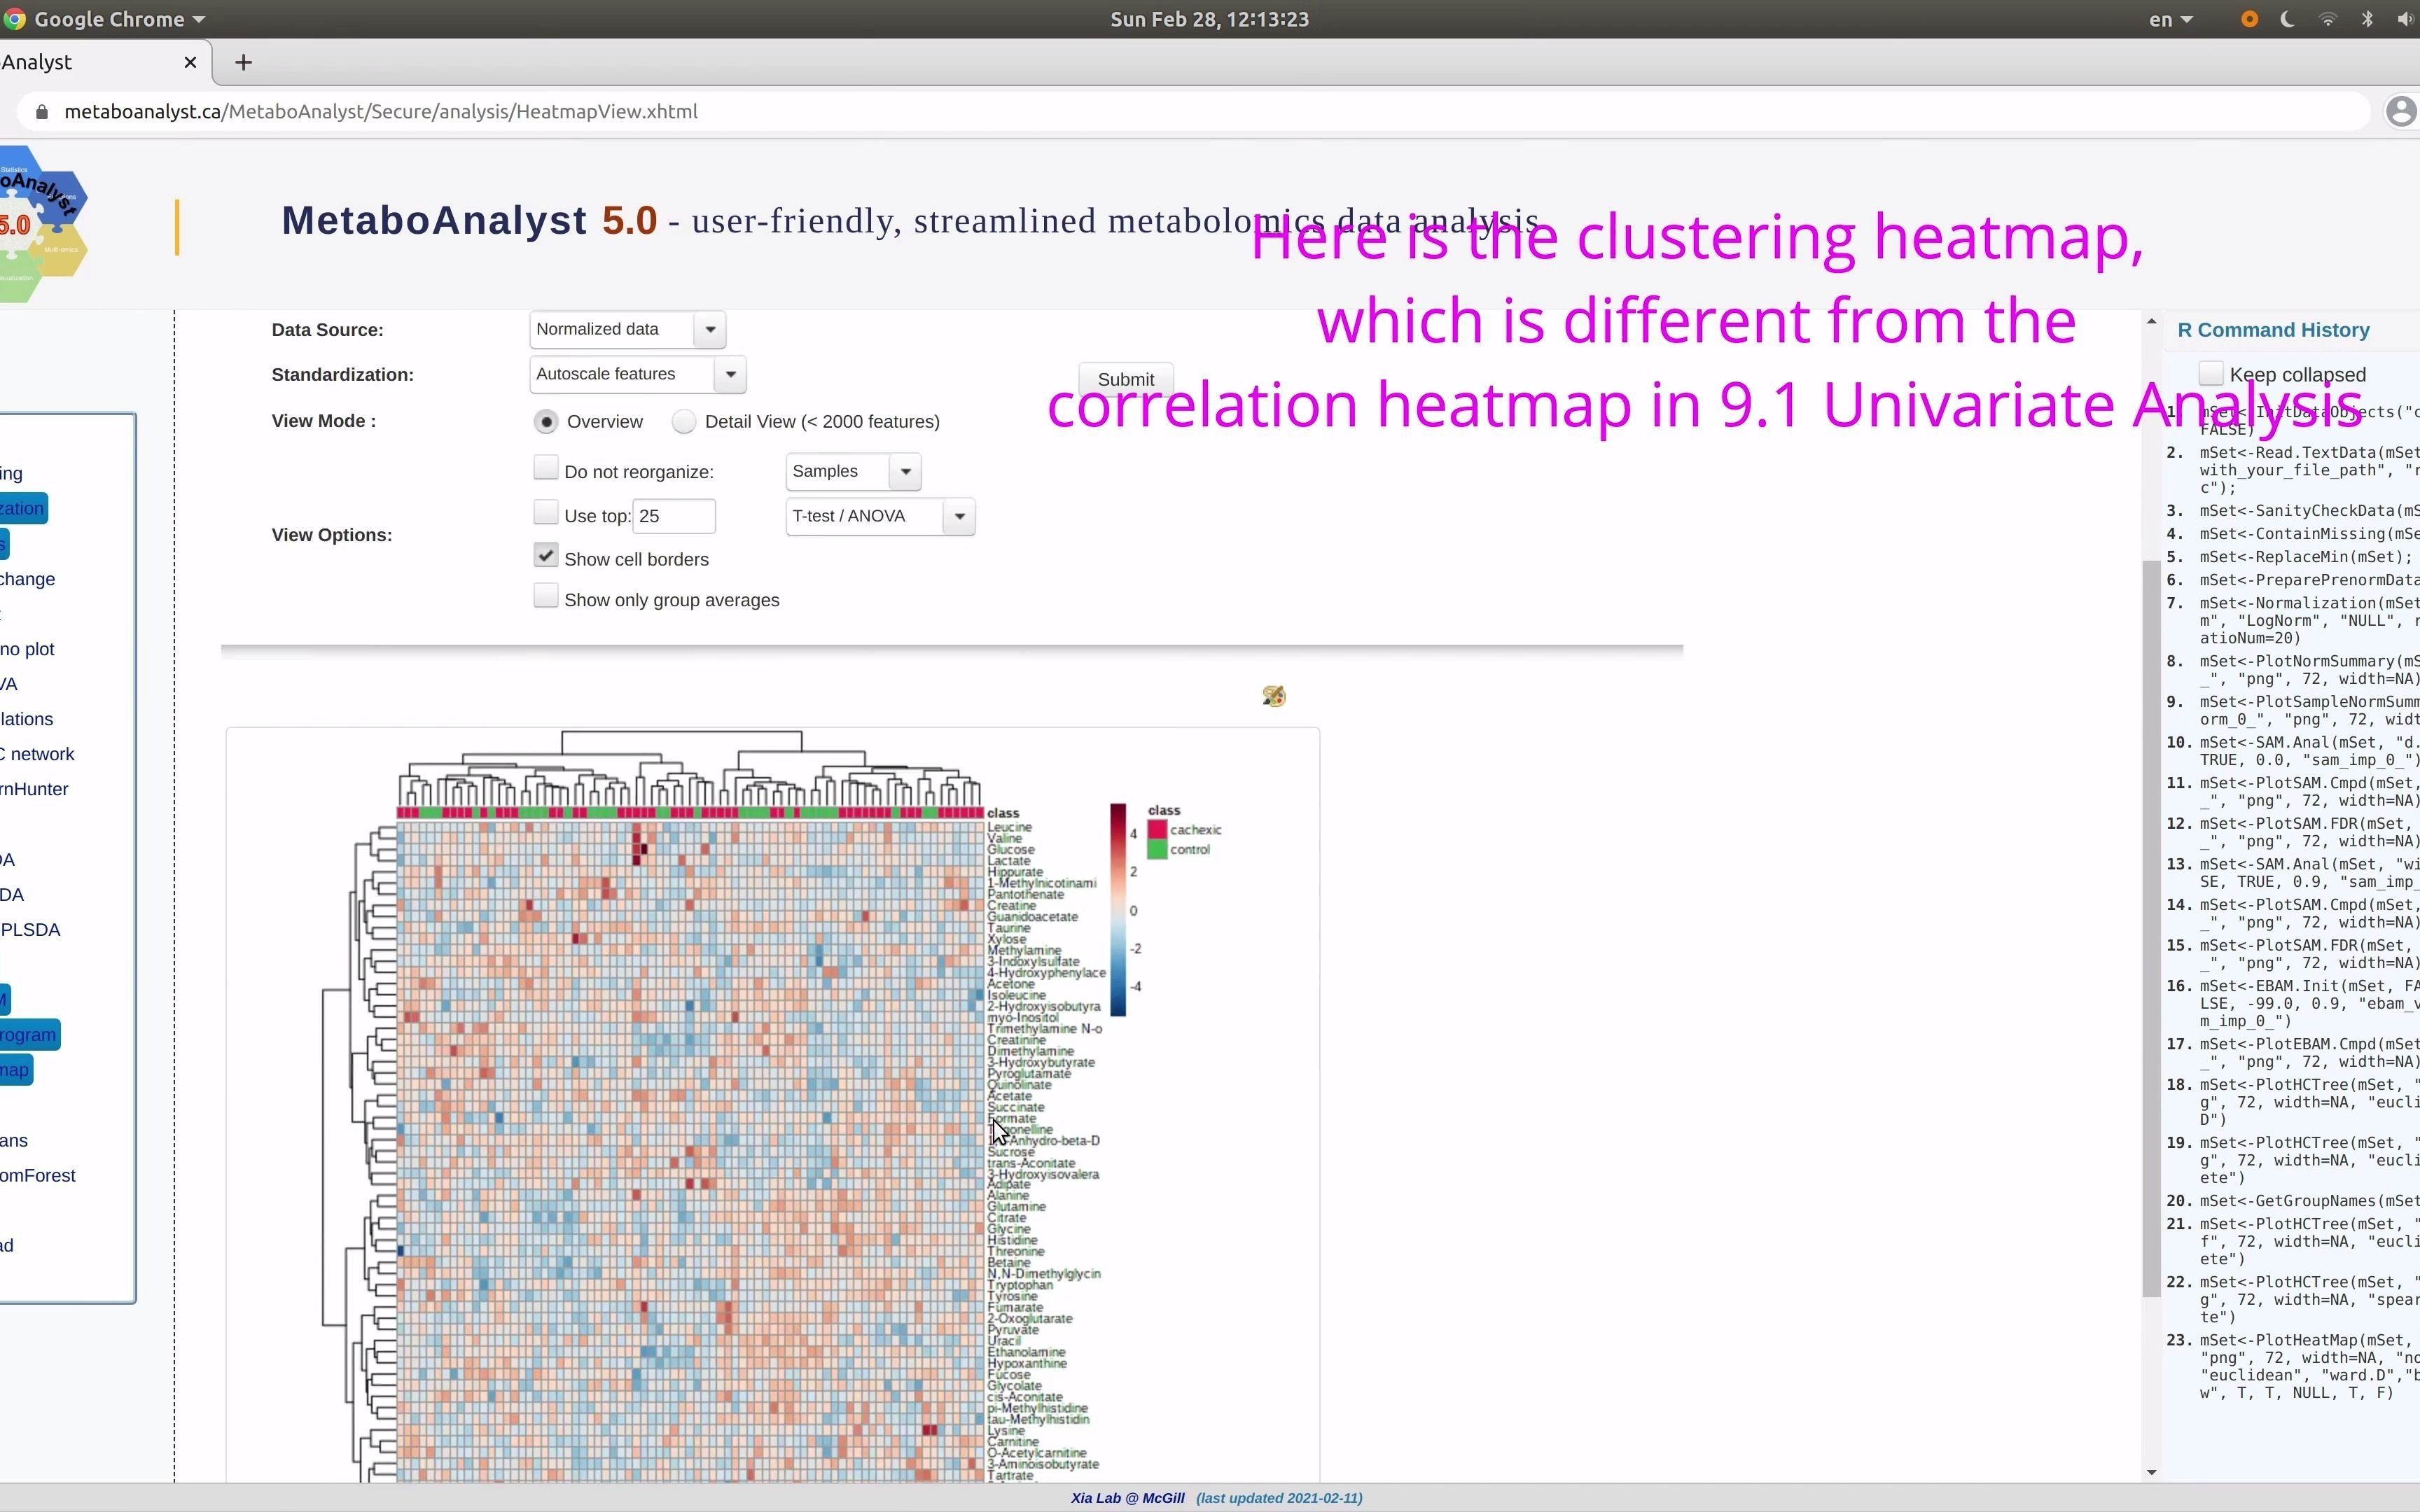Open PatternHunter in the sidebar
2420x1512 pixels.
(34, 789)
